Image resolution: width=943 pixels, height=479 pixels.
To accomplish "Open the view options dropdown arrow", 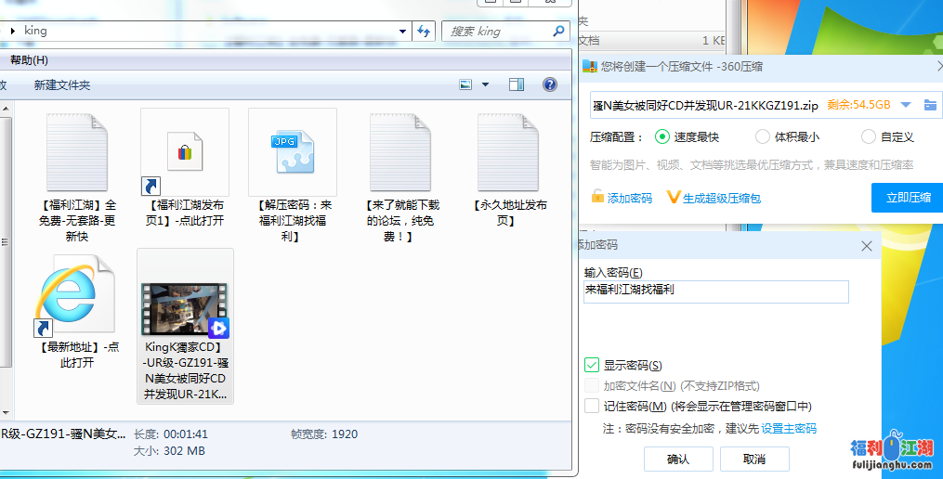I will [x=485, y=84].
